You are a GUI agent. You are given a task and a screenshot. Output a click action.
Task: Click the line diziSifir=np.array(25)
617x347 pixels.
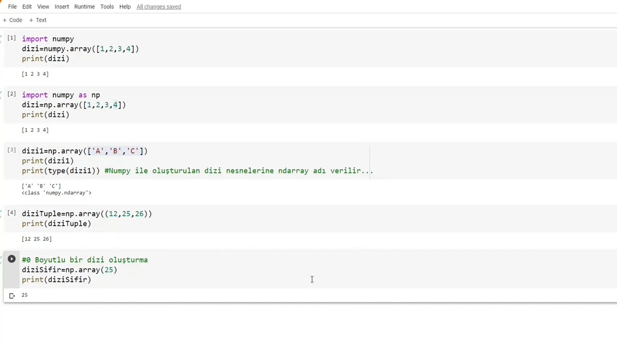69,270
